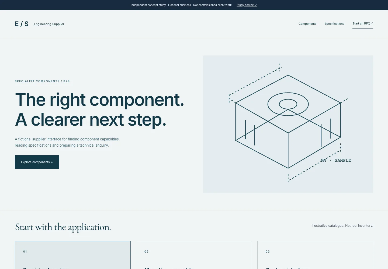Select the 02 application card

click(194, 255)
